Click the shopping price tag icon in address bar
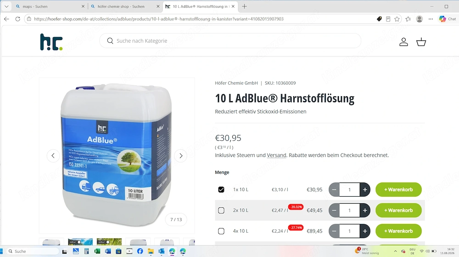The width and height of the screenshot is (459, 257). 379,19
